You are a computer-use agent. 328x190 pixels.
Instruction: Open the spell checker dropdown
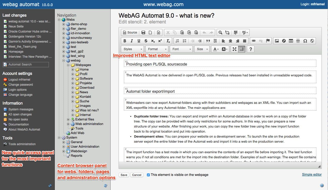pos(245,33)
